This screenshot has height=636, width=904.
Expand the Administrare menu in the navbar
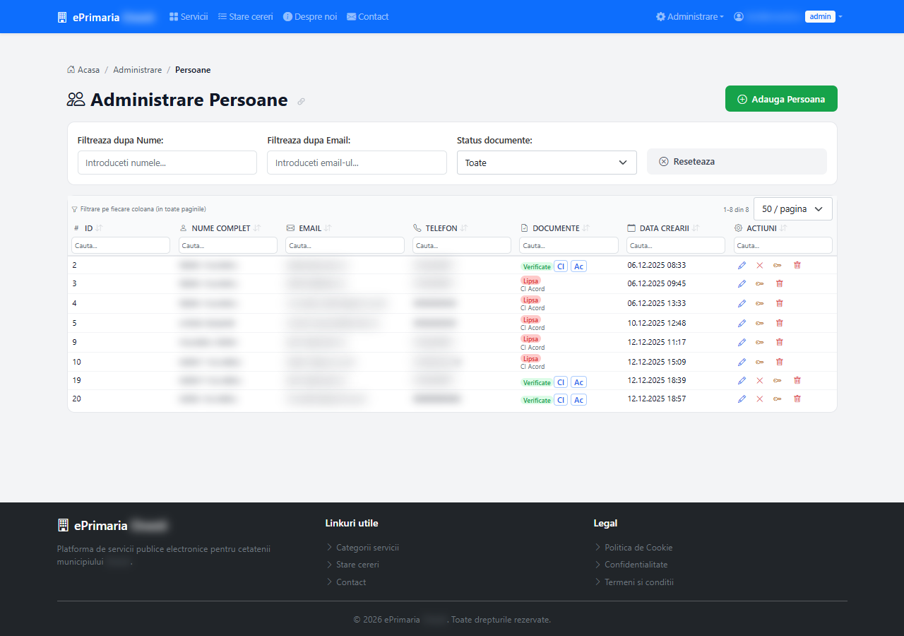[x=689, y=16]
